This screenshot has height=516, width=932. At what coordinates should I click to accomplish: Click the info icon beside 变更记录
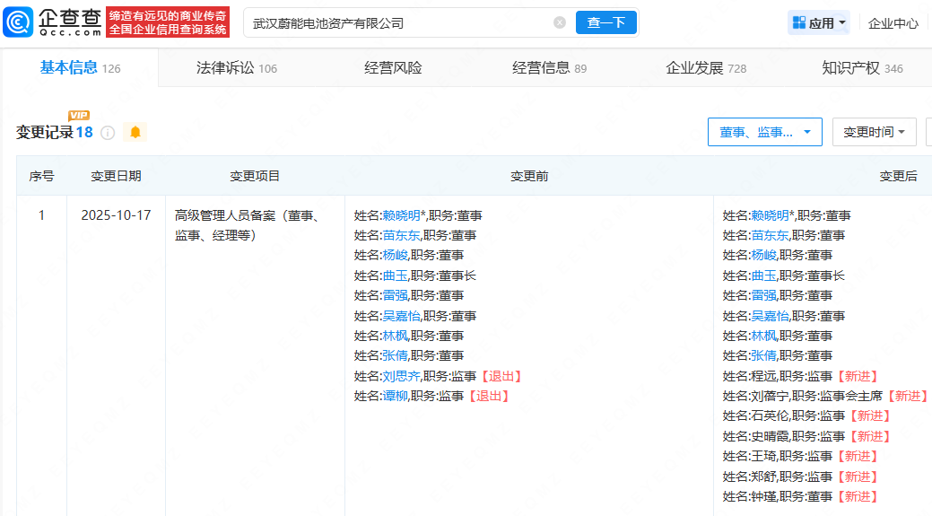click(108, 133)
